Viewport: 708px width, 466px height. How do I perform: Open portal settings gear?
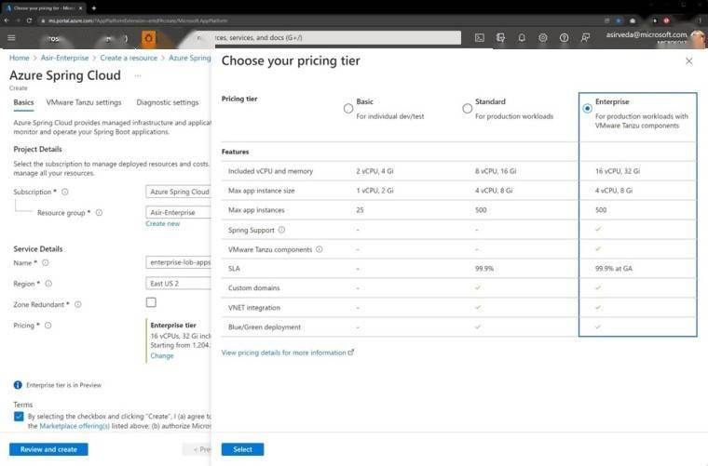543,38
